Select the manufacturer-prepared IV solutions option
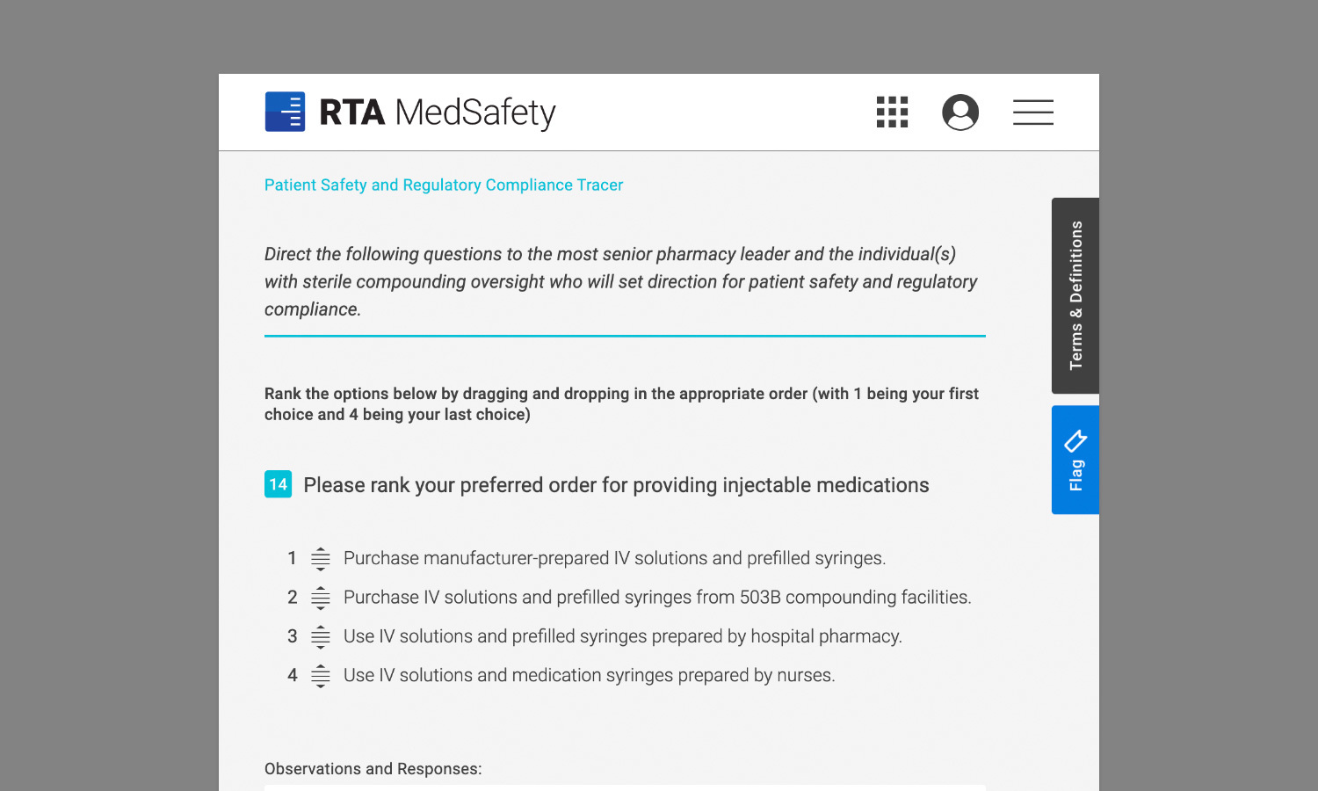The height and width of the screenshot is (791, 1318). click(614, 558)
